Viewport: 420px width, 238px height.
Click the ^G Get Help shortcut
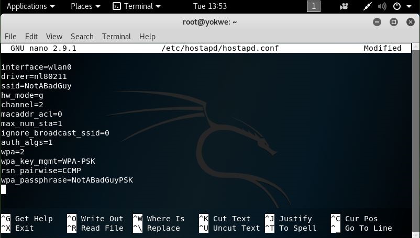(27, 219)
